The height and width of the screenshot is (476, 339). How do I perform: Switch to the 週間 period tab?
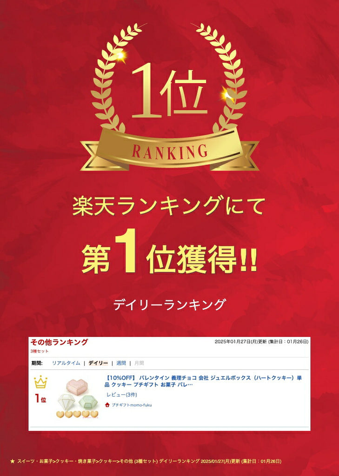tap(121, 363)
